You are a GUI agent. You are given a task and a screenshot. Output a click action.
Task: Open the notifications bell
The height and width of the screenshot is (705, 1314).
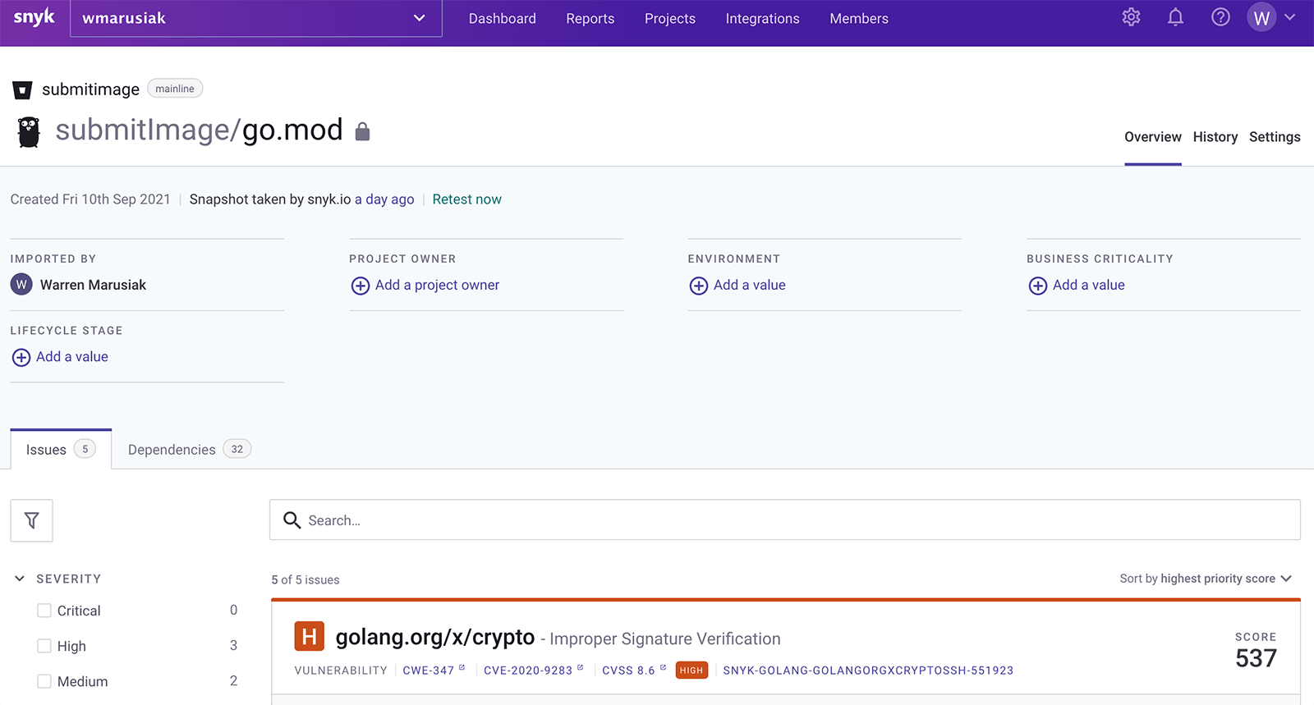1175,17
